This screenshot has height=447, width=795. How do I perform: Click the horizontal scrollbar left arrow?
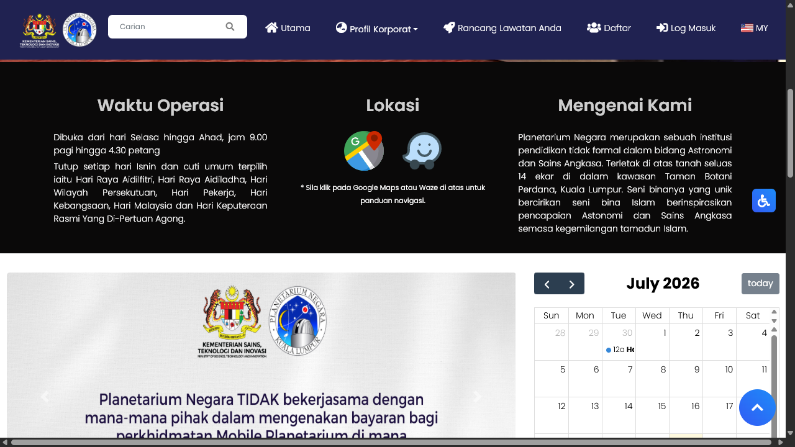[5, 442]
